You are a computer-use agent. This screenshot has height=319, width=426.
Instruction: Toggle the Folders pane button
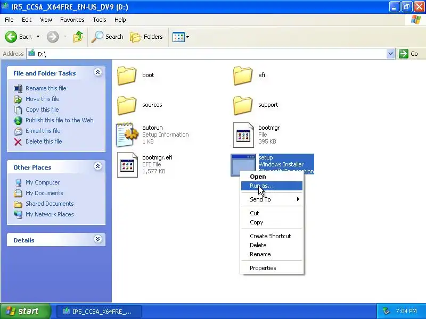[146, 37]
